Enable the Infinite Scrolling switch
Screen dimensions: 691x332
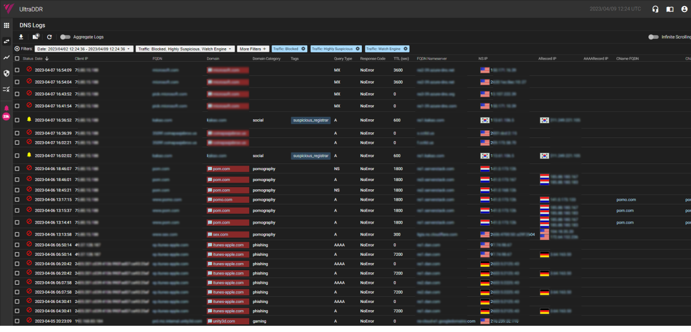point(653,37)
